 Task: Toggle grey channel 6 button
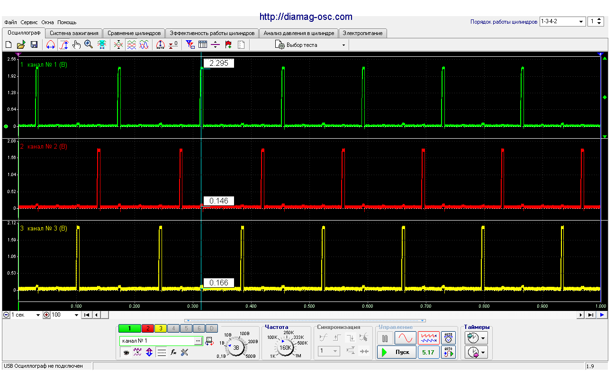tap(199, 328)
